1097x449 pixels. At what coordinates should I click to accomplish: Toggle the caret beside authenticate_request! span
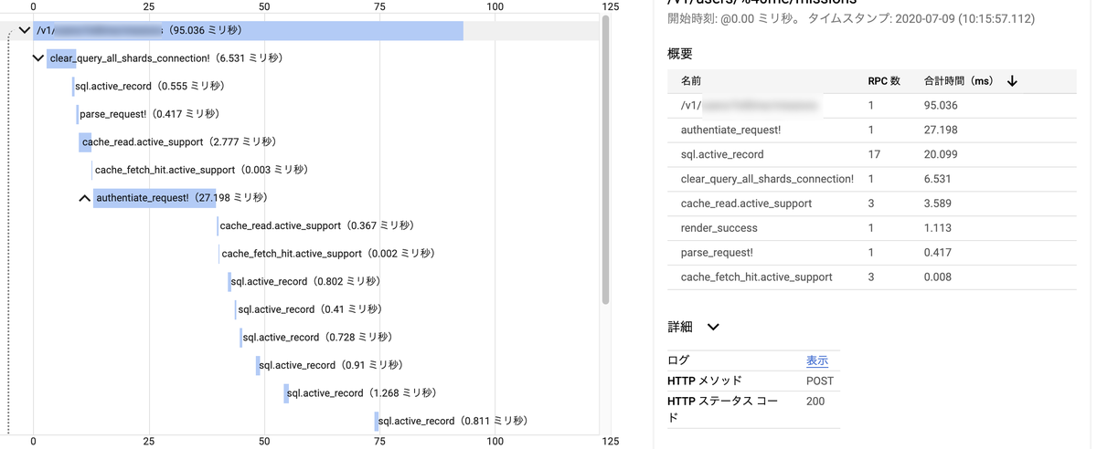pyautogui.click(x=84, y=197)
